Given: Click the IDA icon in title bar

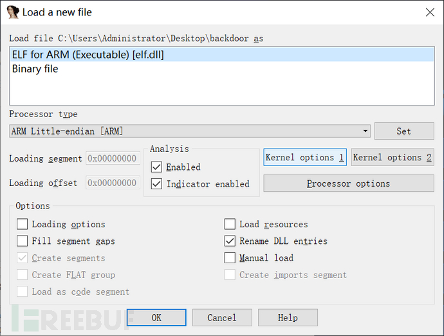Looking at the screenshot, I should tap(12, 12).
